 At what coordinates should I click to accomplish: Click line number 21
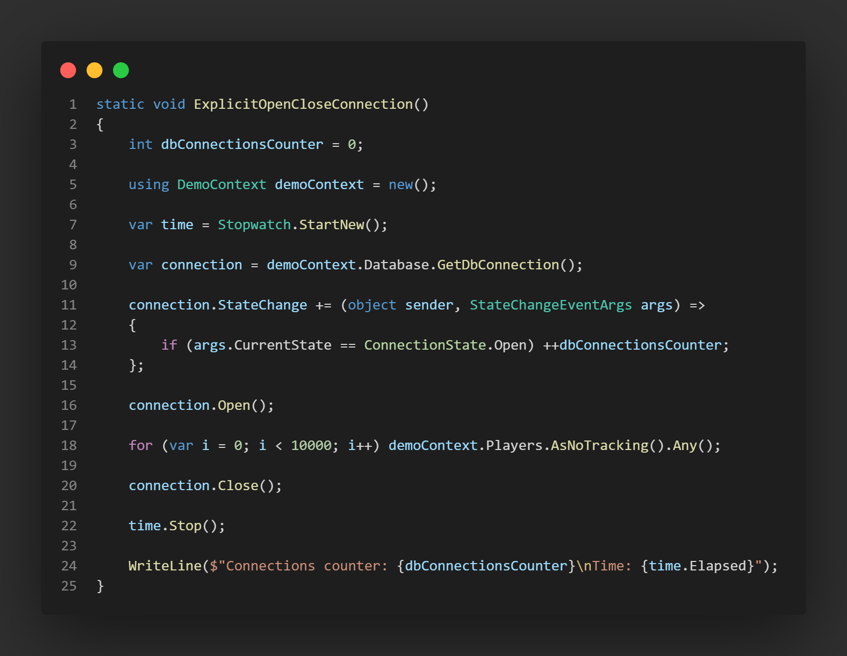pyautogui.click(x=69, y=506)
